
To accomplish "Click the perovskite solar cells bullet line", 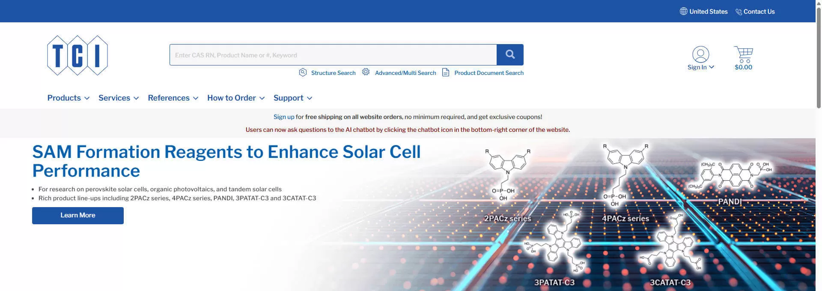I will coord(160,189).
